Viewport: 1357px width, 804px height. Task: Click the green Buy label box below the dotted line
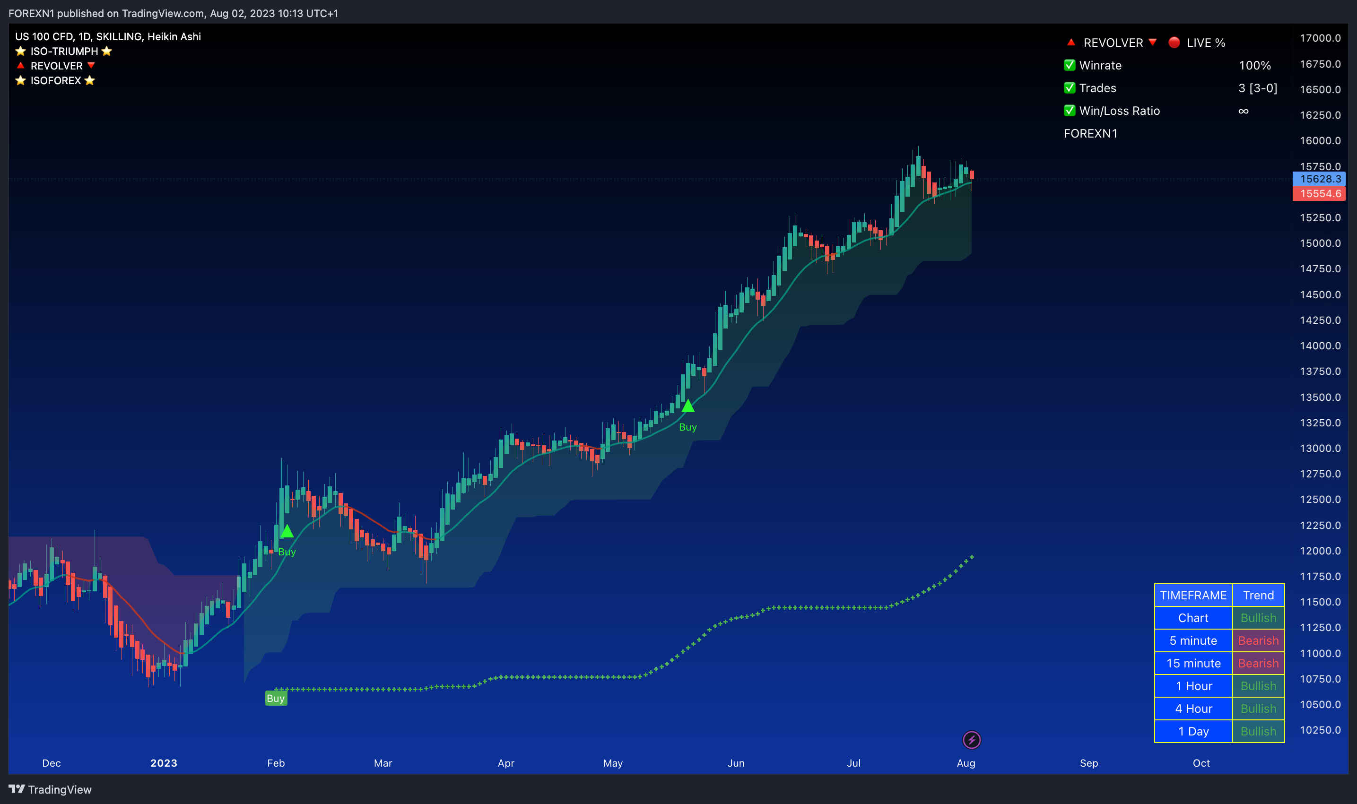[x=276, y=698]
